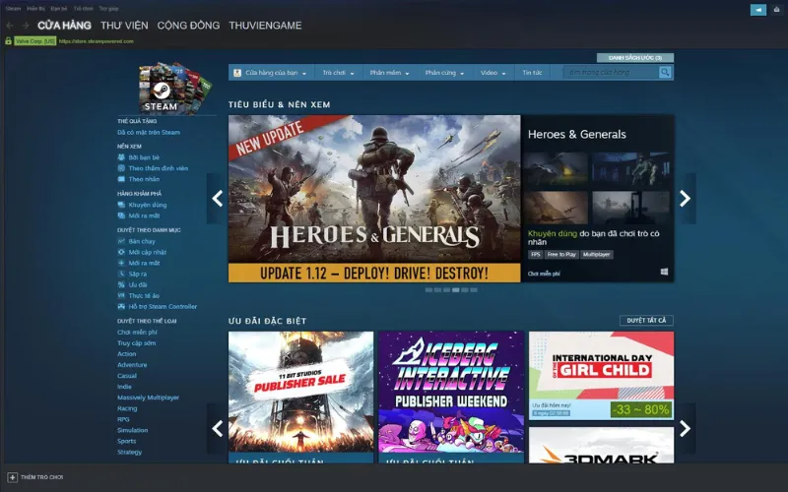Open the International Day of Girl Child offer
Image resolution: width=788 pixels, height=492 pixels.
602,376
